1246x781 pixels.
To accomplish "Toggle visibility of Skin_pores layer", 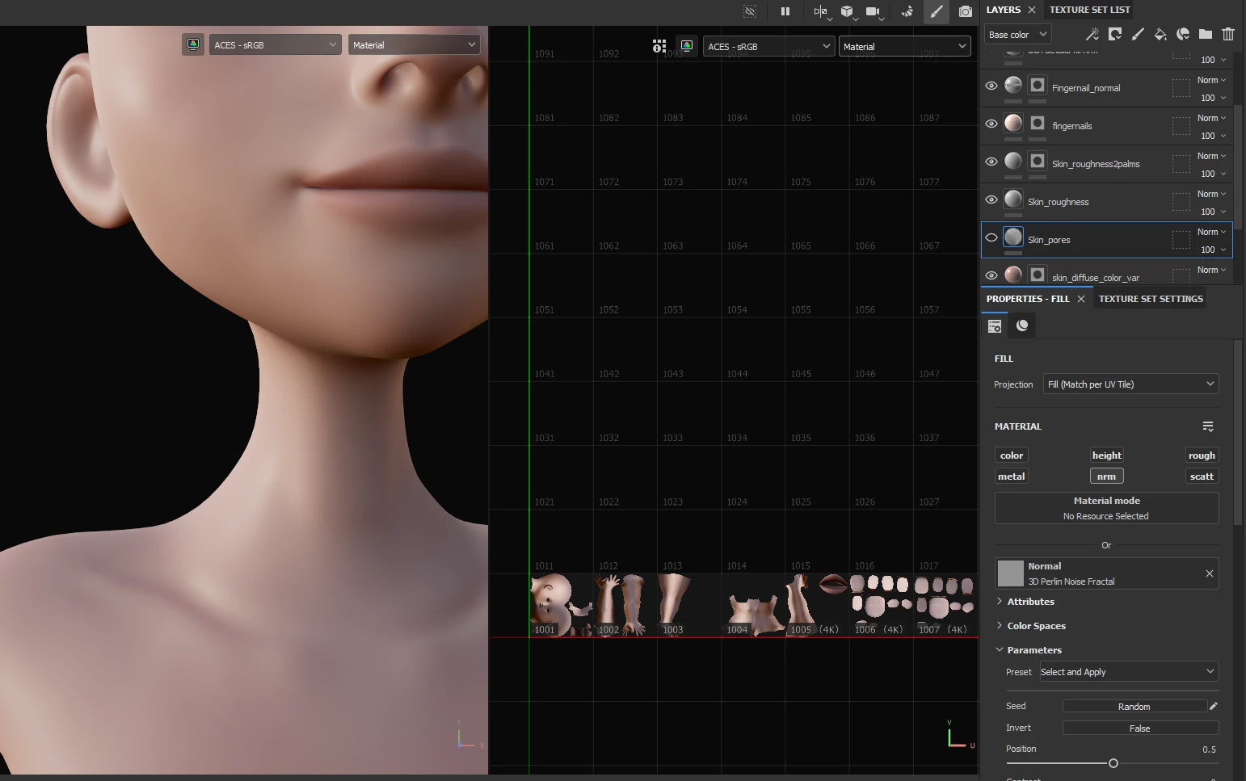I will point(991,237).
